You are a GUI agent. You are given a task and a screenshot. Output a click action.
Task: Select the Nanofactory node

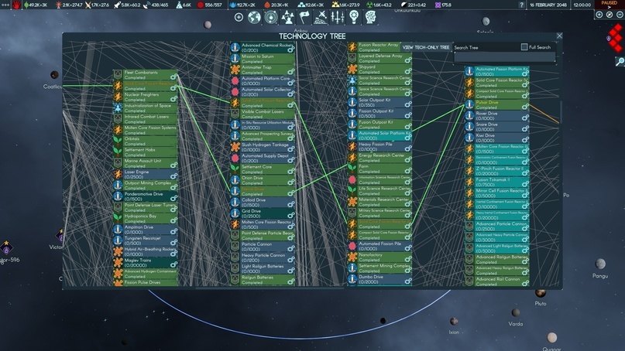pos(379,257)
